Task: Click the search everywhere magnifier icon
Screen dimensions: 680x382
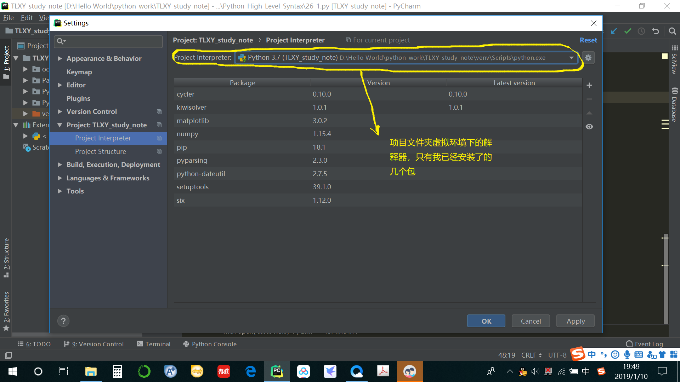Action: click(672, 31)
